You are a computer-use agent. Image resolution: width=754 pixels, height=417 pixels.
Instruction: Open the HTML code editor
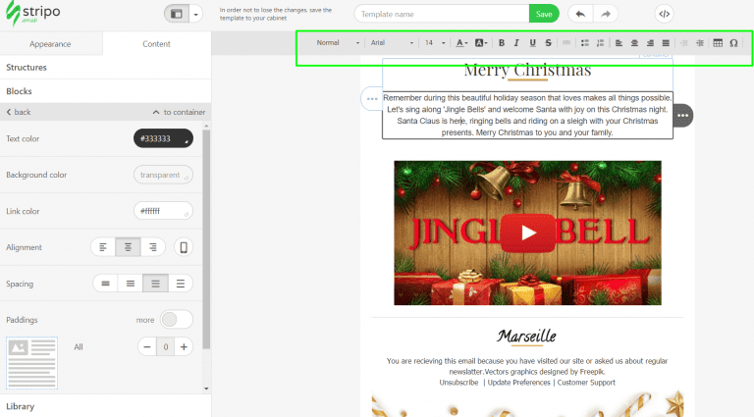(664, 14)
